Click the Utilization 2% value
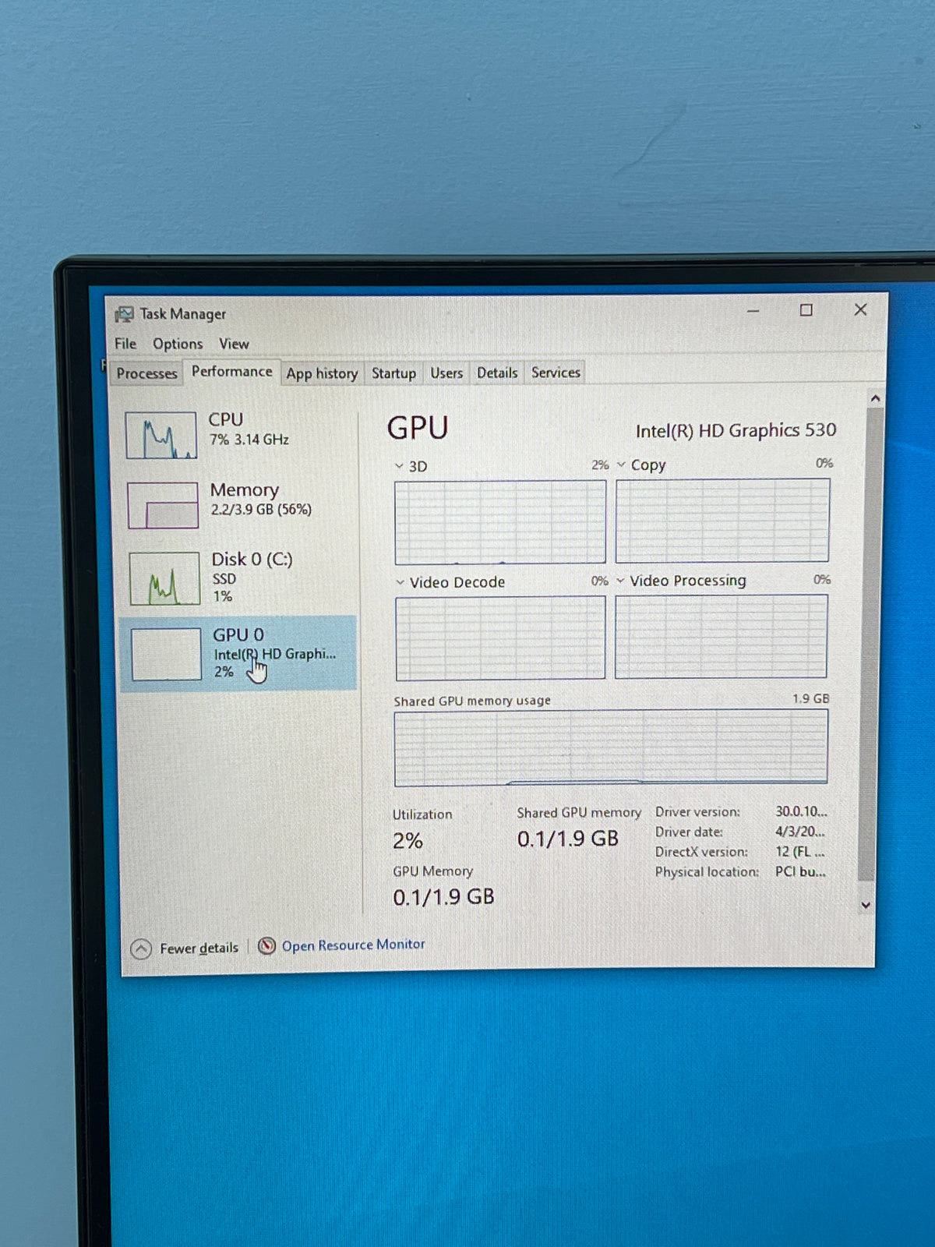 click(408, 841)
